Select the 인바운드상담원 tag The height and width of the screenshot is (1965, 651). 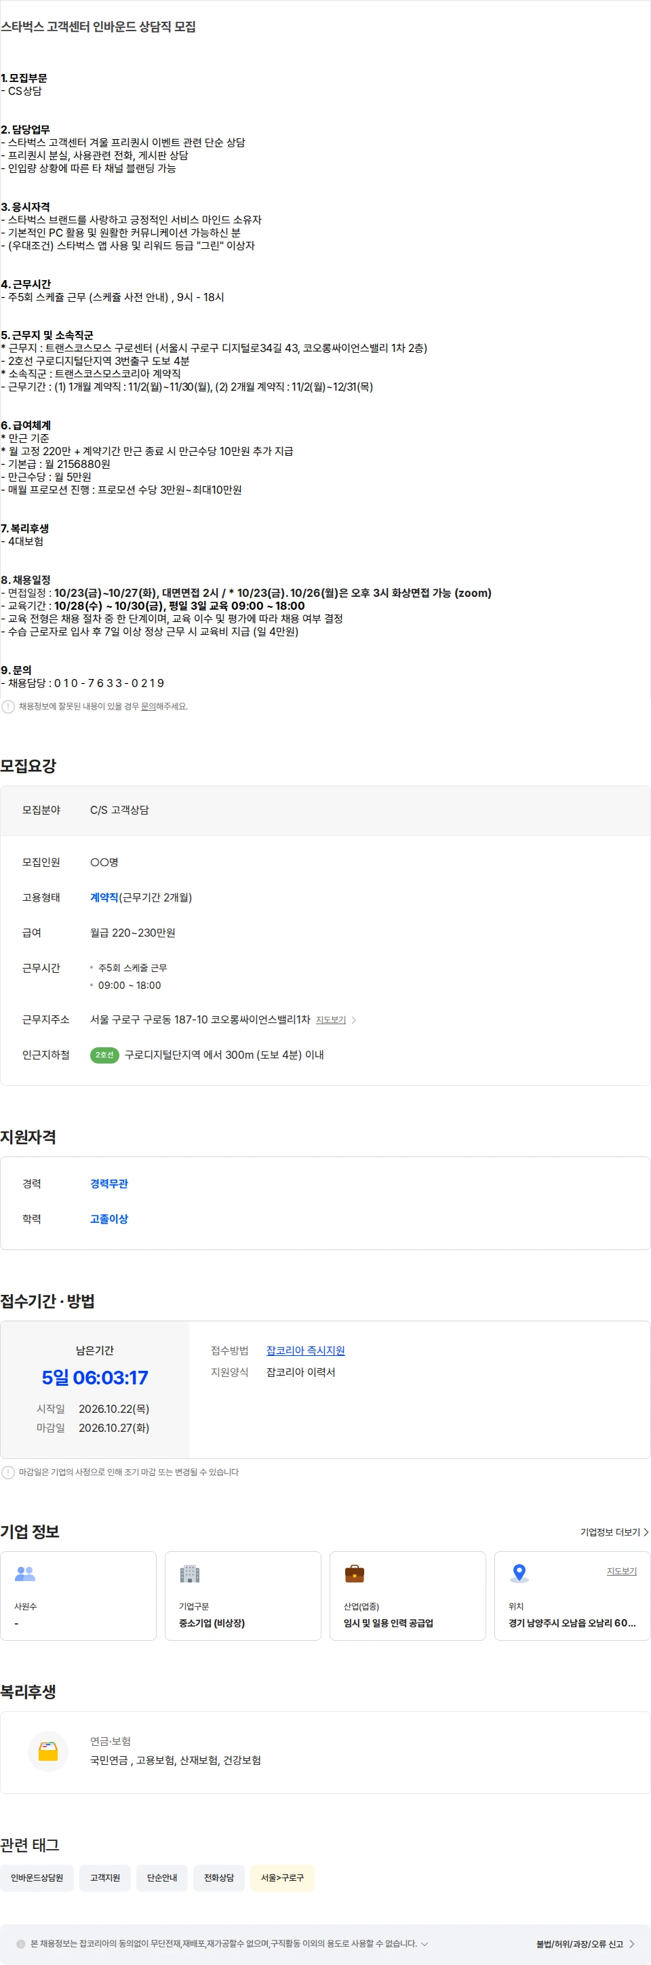[x=37, y=1878]
